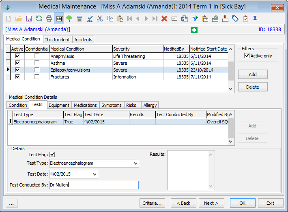Click the green medical cross icon
The height and width of the screenshot is (212, 288).
pyautogui.click(x=194, y=30)
